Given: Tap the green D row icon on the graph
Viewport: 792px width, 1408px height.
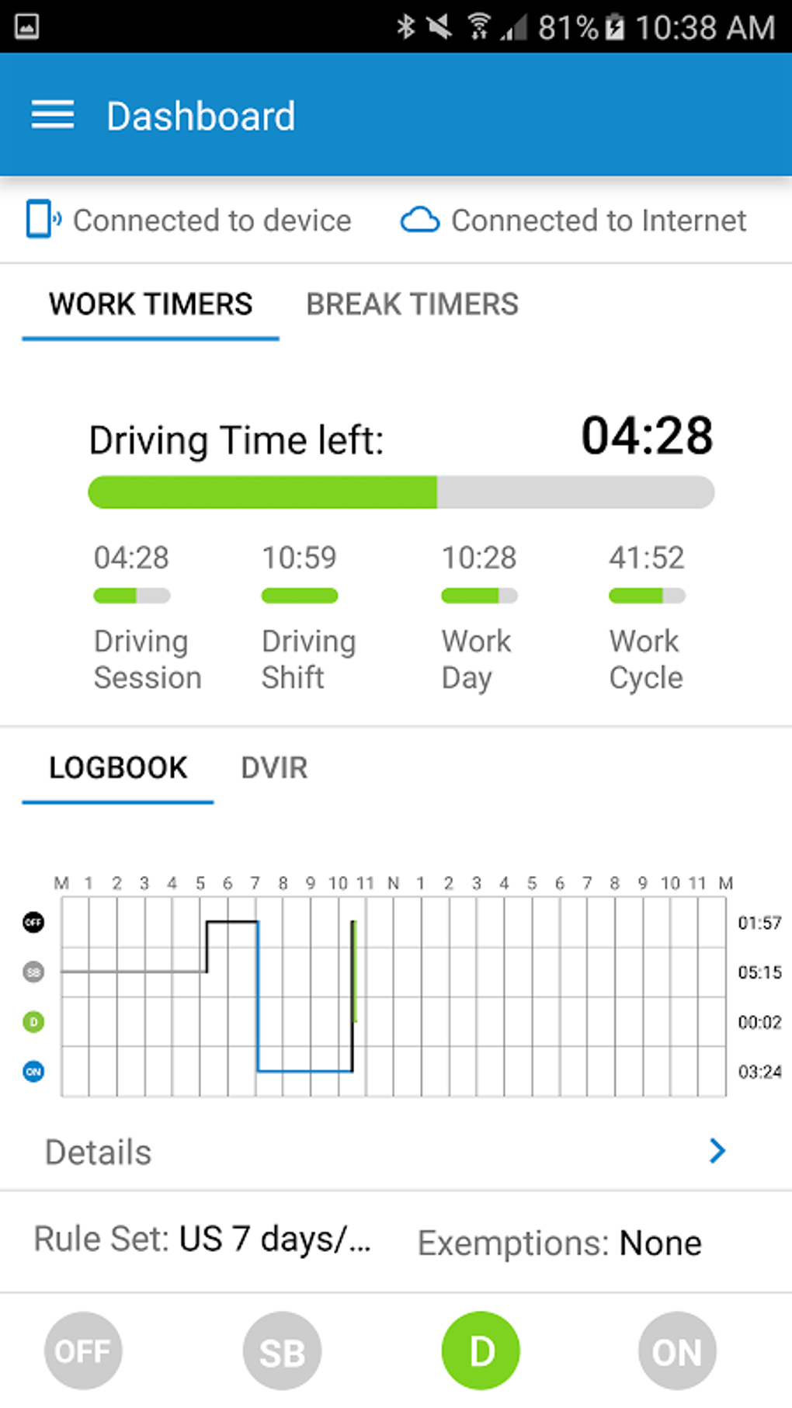Looking at the screenshot, I should [x=33, y=1021].
